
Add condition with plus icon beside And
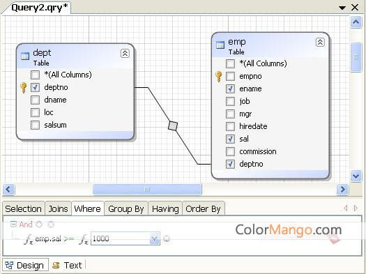coord(39,224)
